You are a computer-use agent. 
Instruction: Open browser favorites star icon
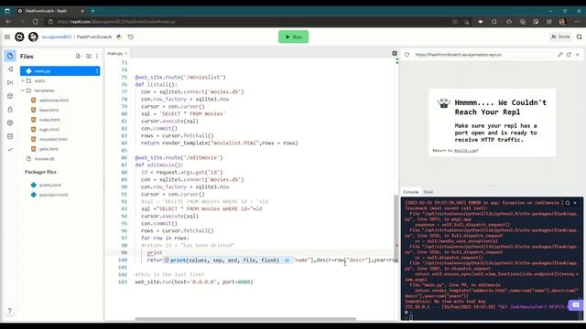tap(509, 22)
